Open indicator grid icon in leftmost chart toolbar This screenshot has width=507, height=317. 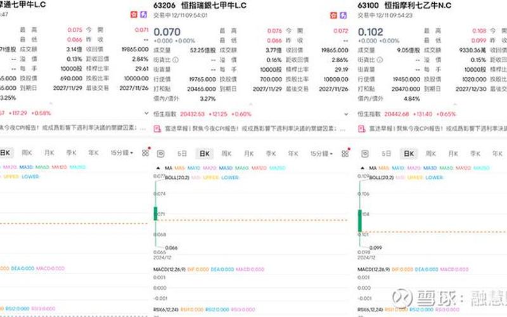point(146,153)
